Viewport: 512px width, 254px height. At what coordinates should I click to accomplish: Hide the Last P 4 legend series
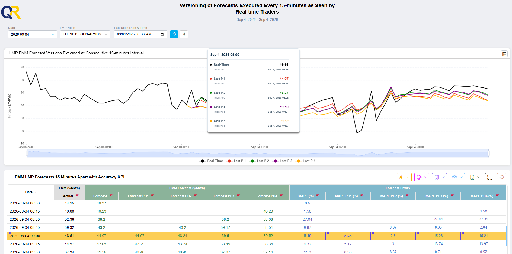305,161
